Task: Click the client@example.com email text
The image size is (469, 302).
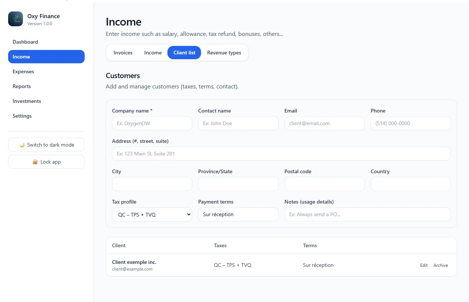Action: point(132,269)
